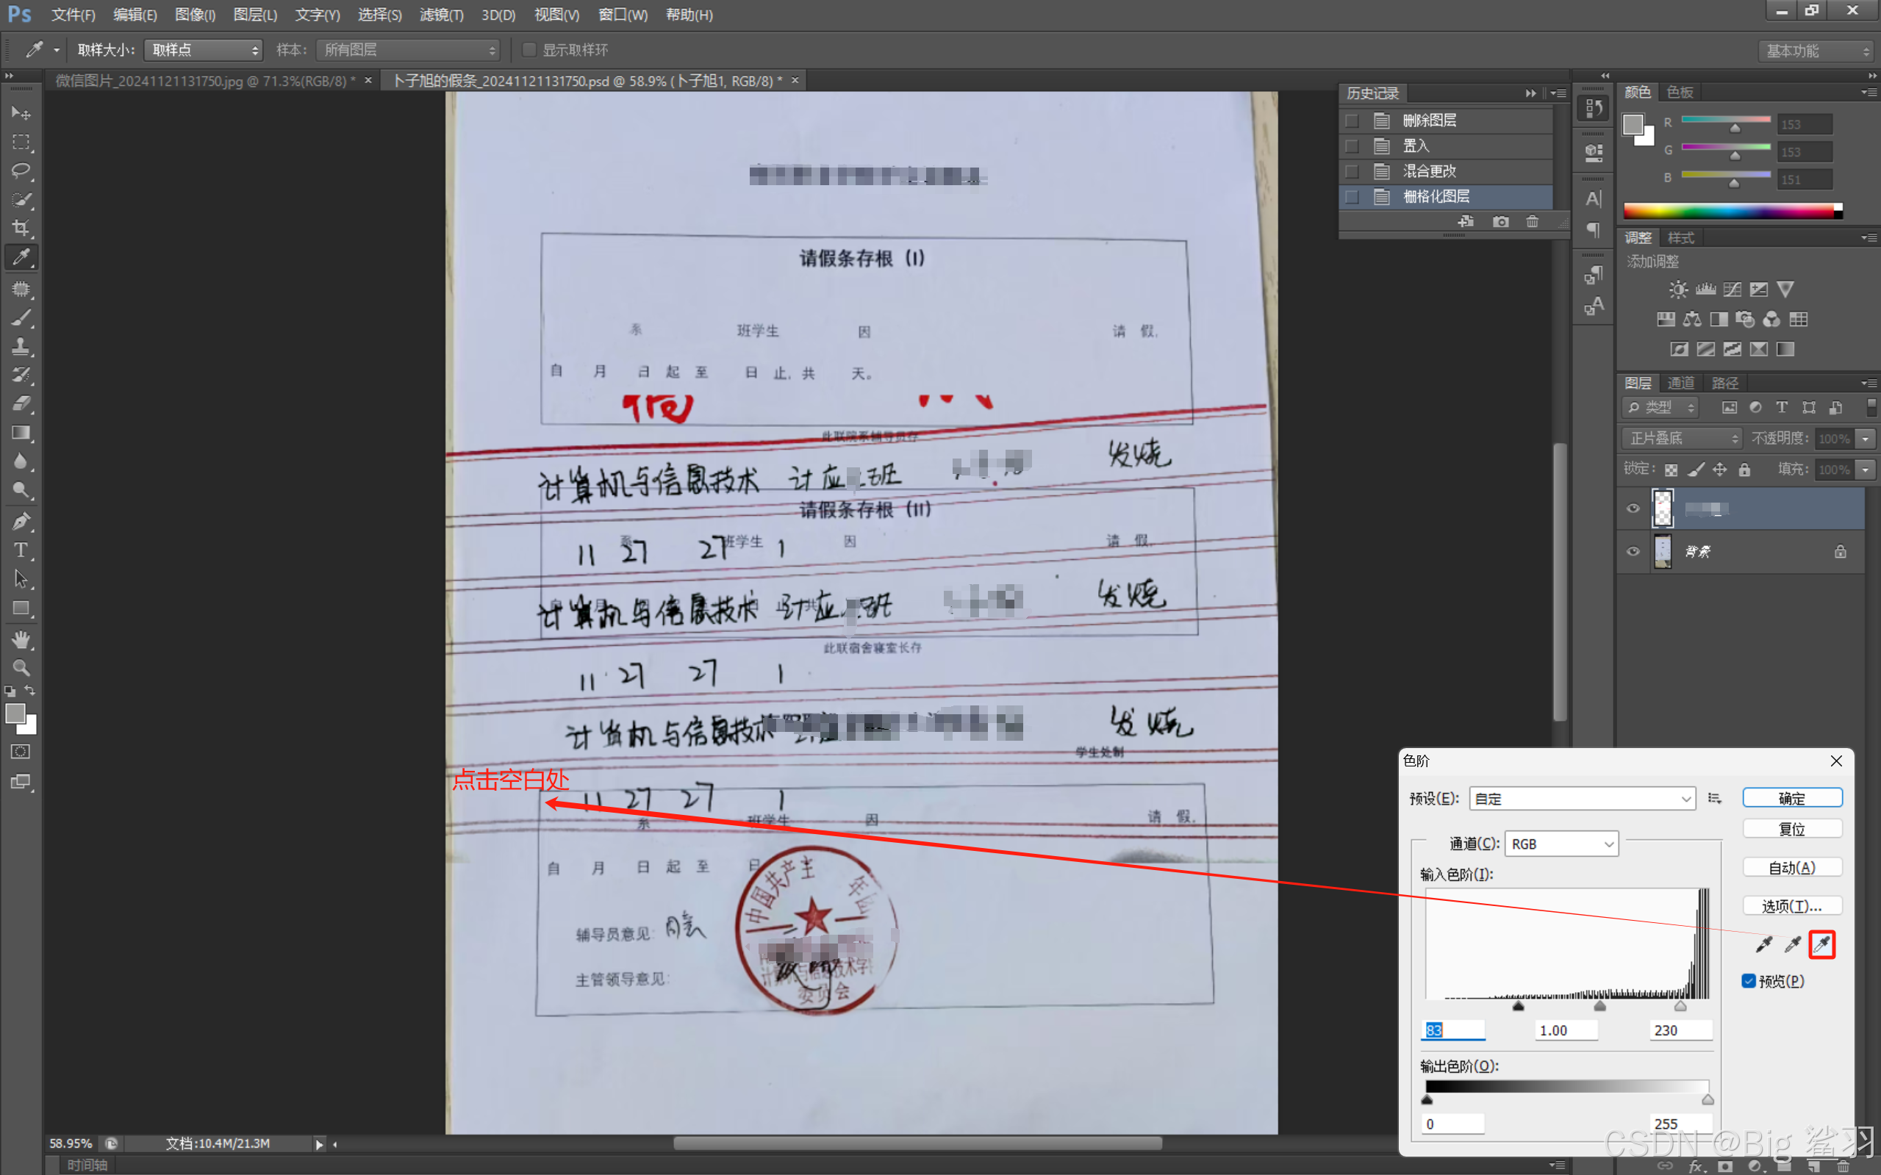The width and height of the screenshot is (1881, 1175).
Task: Open the 正片叠底 blend mode dropdown
Action: 1682,438
